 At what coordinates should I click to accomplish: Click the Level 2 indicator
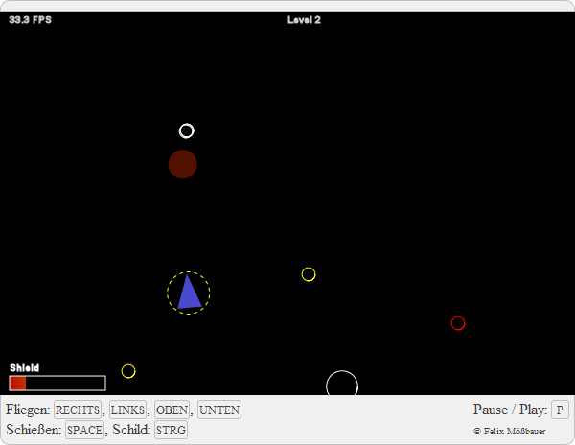(304, 20)
